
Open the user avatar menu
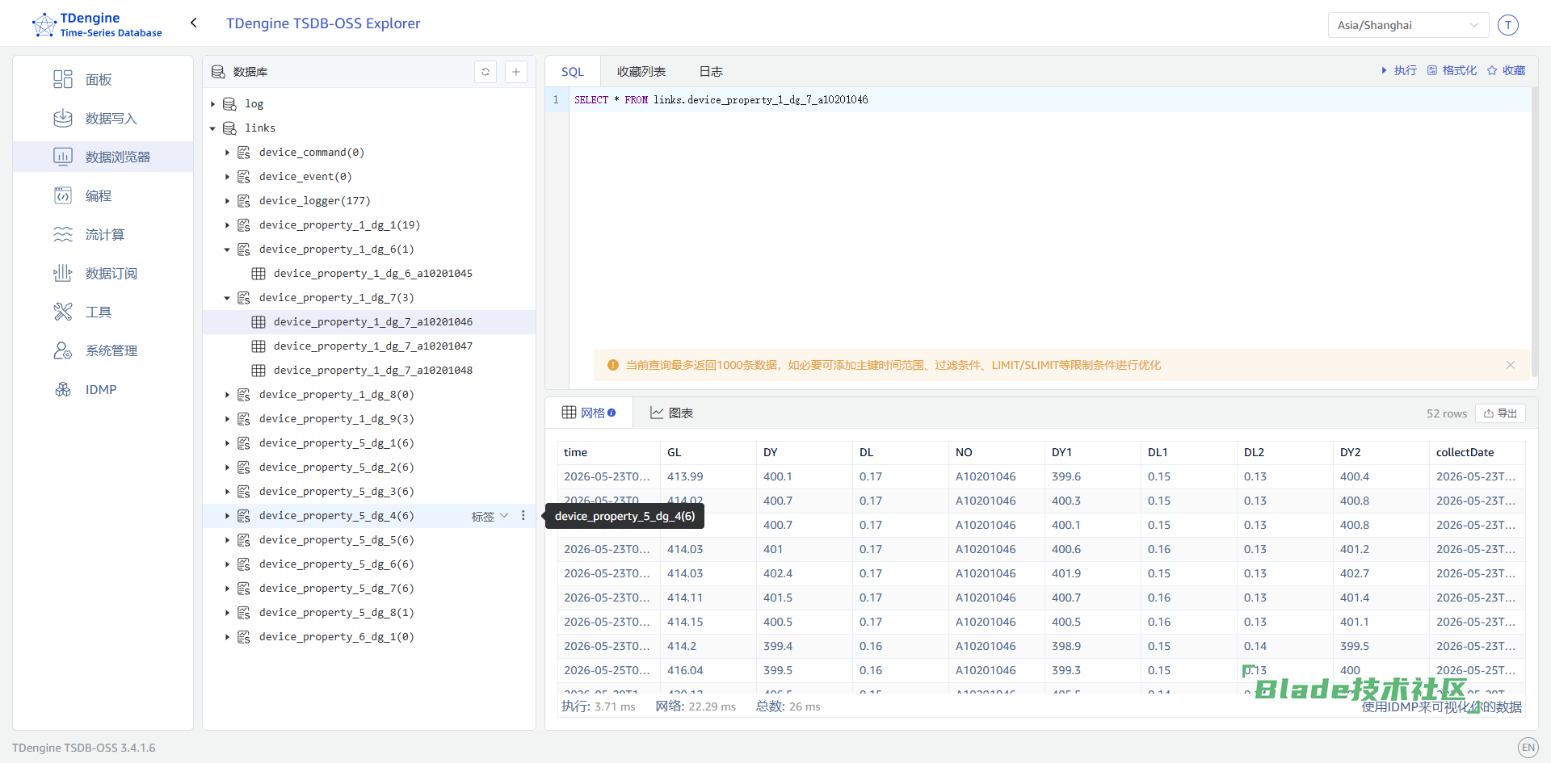pyautogui.click(x=1507, y=25)
